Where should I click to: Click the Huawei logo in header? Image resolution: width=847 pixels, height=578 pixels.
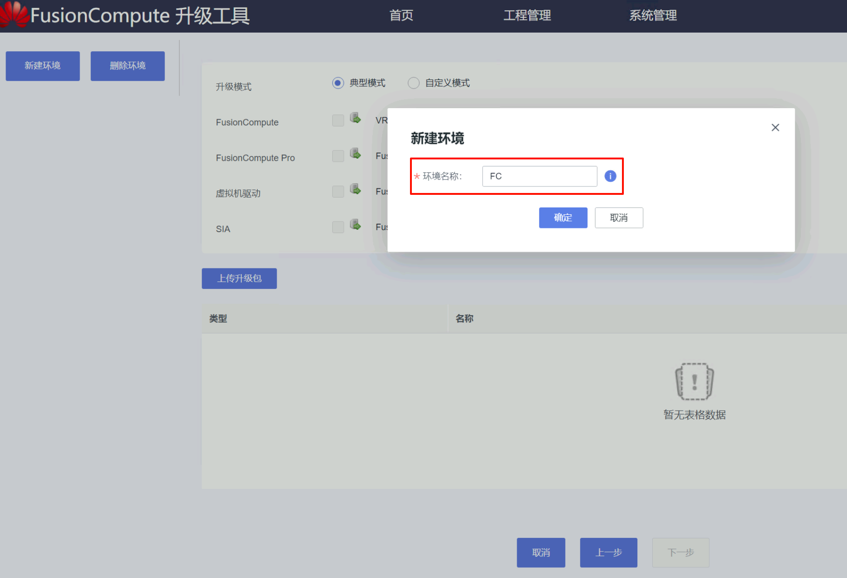(x=14, y=15)
